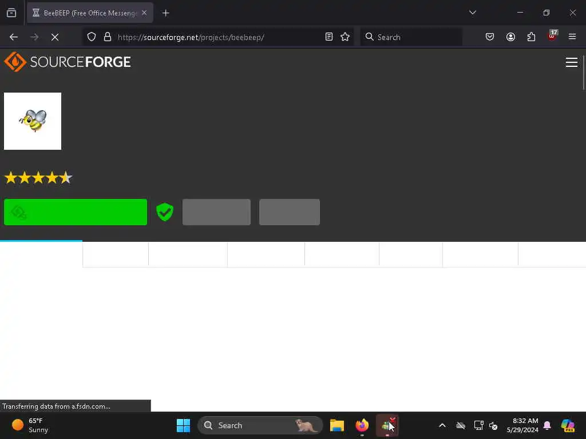The width and height of the screenshot is (586, 439).
Task: Select the BeeBEEP (Free Office Messenger) tab
Action: point(90,13)
